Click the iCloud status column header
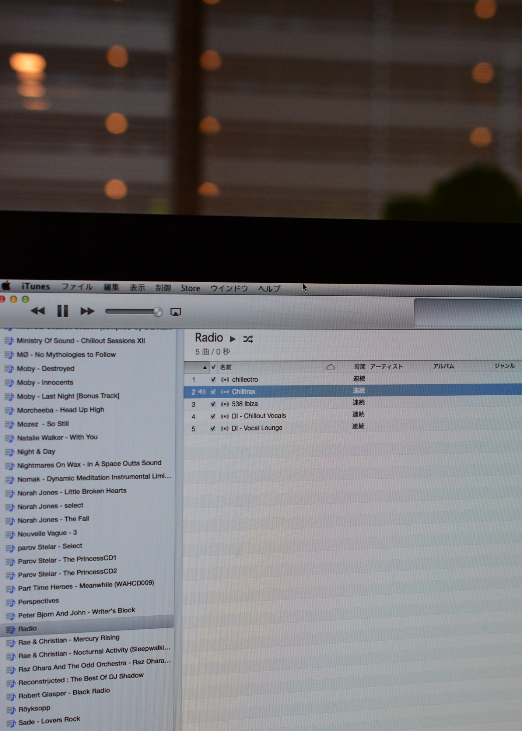The image size is (522, 731). click(x=330, y=367)
